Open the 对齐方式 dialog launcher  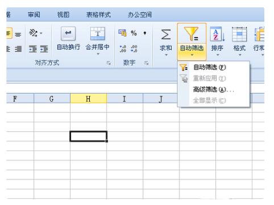pos(109,63)
